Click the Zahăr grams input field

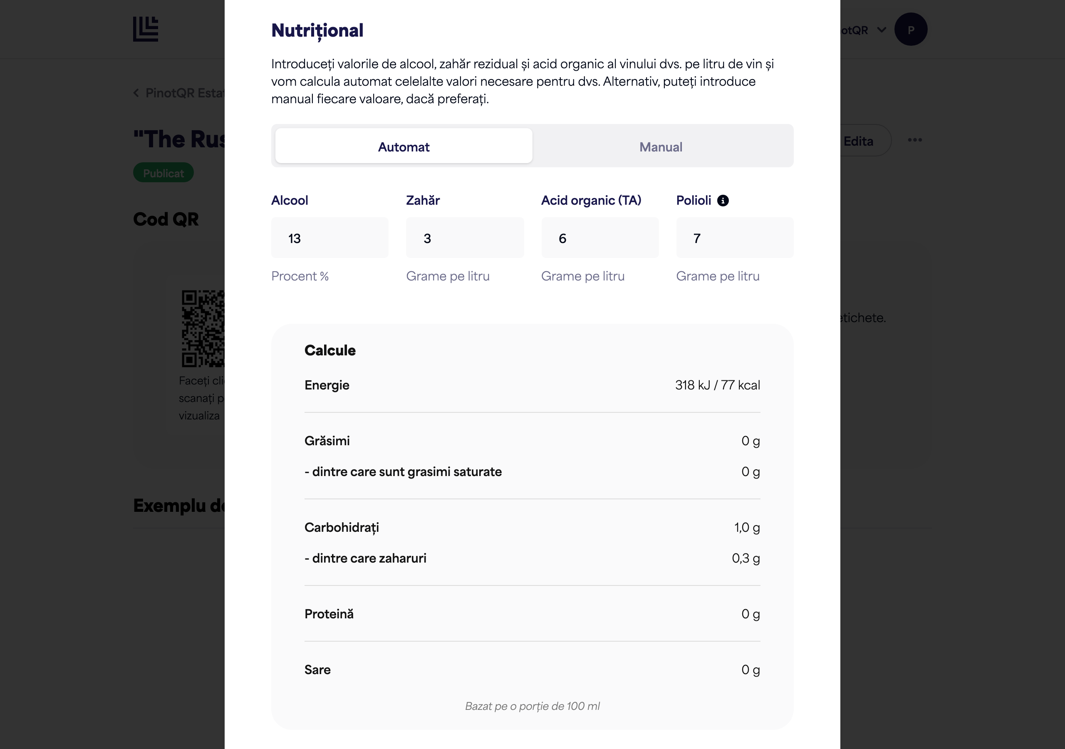pos(465,238)
